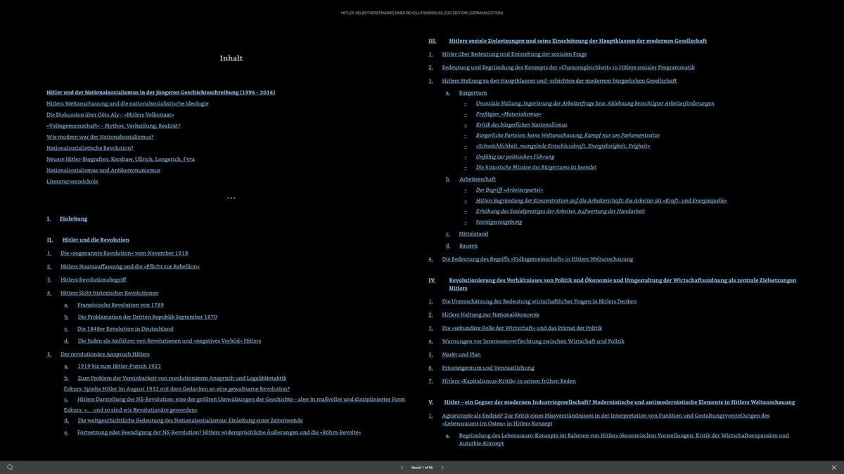The width and height of the screenshot is (844, 474).
Task: Open 'Hitlers Staatsauffassung und die »Pflicht zur Rebellion«'
Action: click(130, 266)
